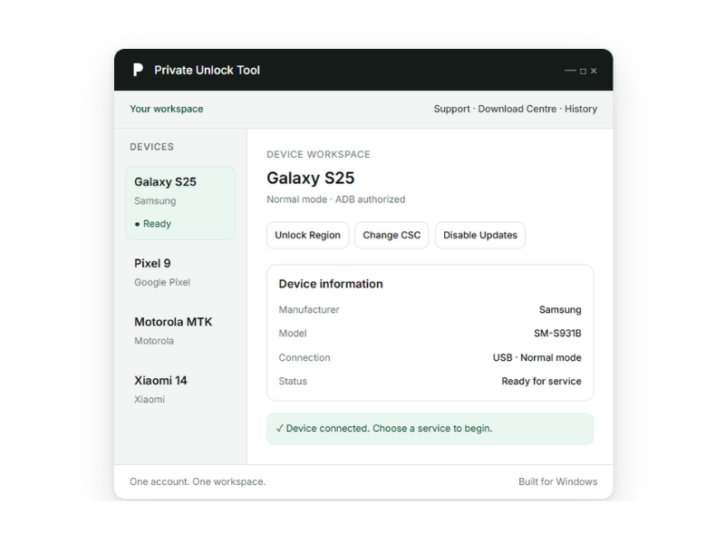Click the green Ready status dot
The image size is (725, 544).
click(x=137, y=224)
